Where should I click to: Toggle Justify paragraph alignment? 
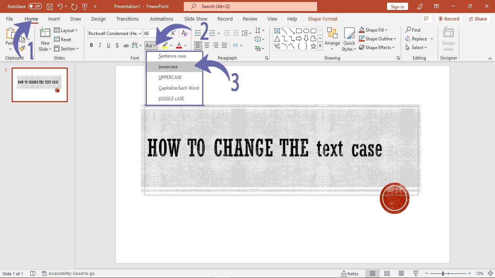click(224, 45)
